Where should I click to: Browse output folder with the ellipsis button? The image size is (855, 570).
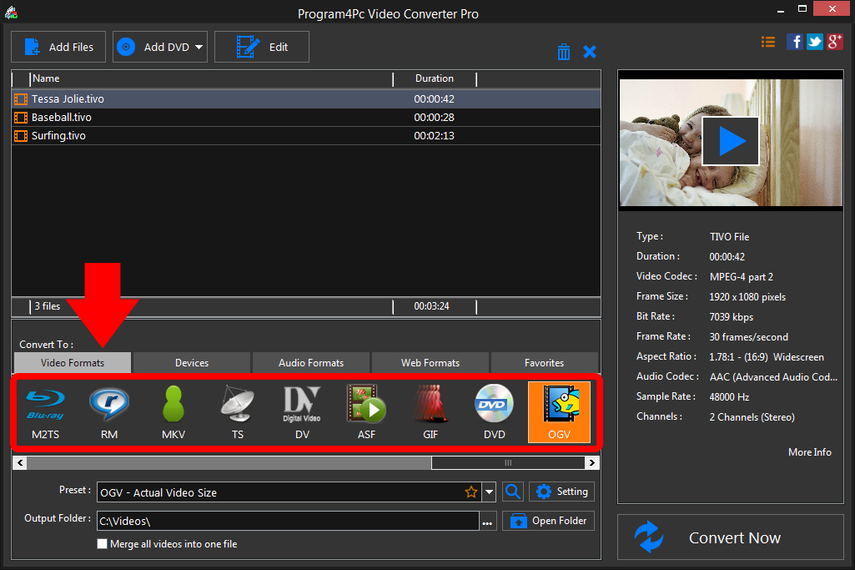click(x=487, y=522)
